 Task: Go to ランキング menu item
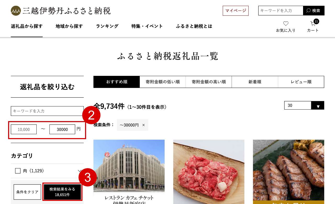pyautogui.click(x=107, y=26)
